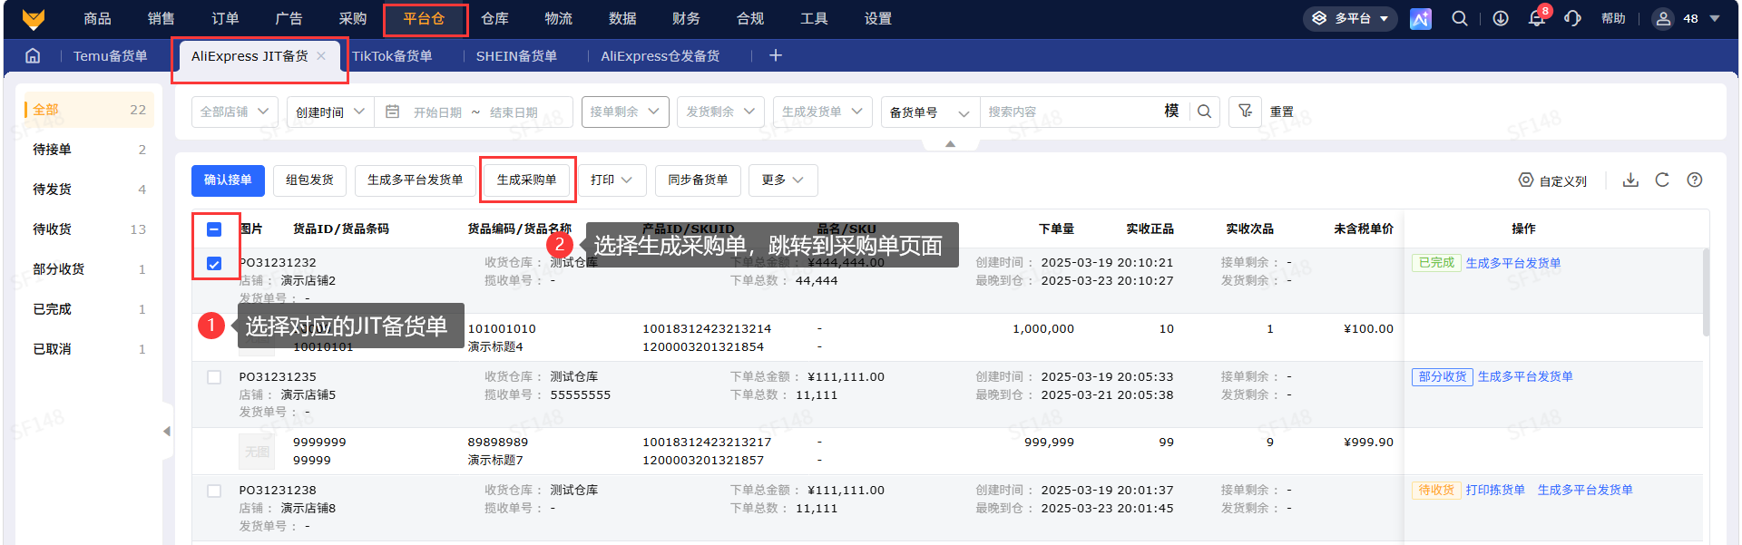Click the 同步备货单 button
Viewport: 1742px width, 545px height.
(x=698, y=180)
